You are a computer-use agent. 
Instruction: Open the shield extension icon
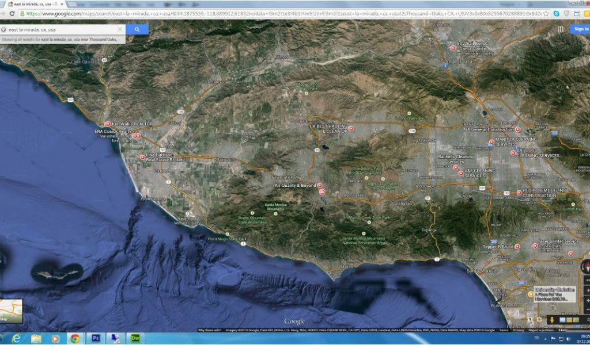pyautogui.click(x=566, y=14)
